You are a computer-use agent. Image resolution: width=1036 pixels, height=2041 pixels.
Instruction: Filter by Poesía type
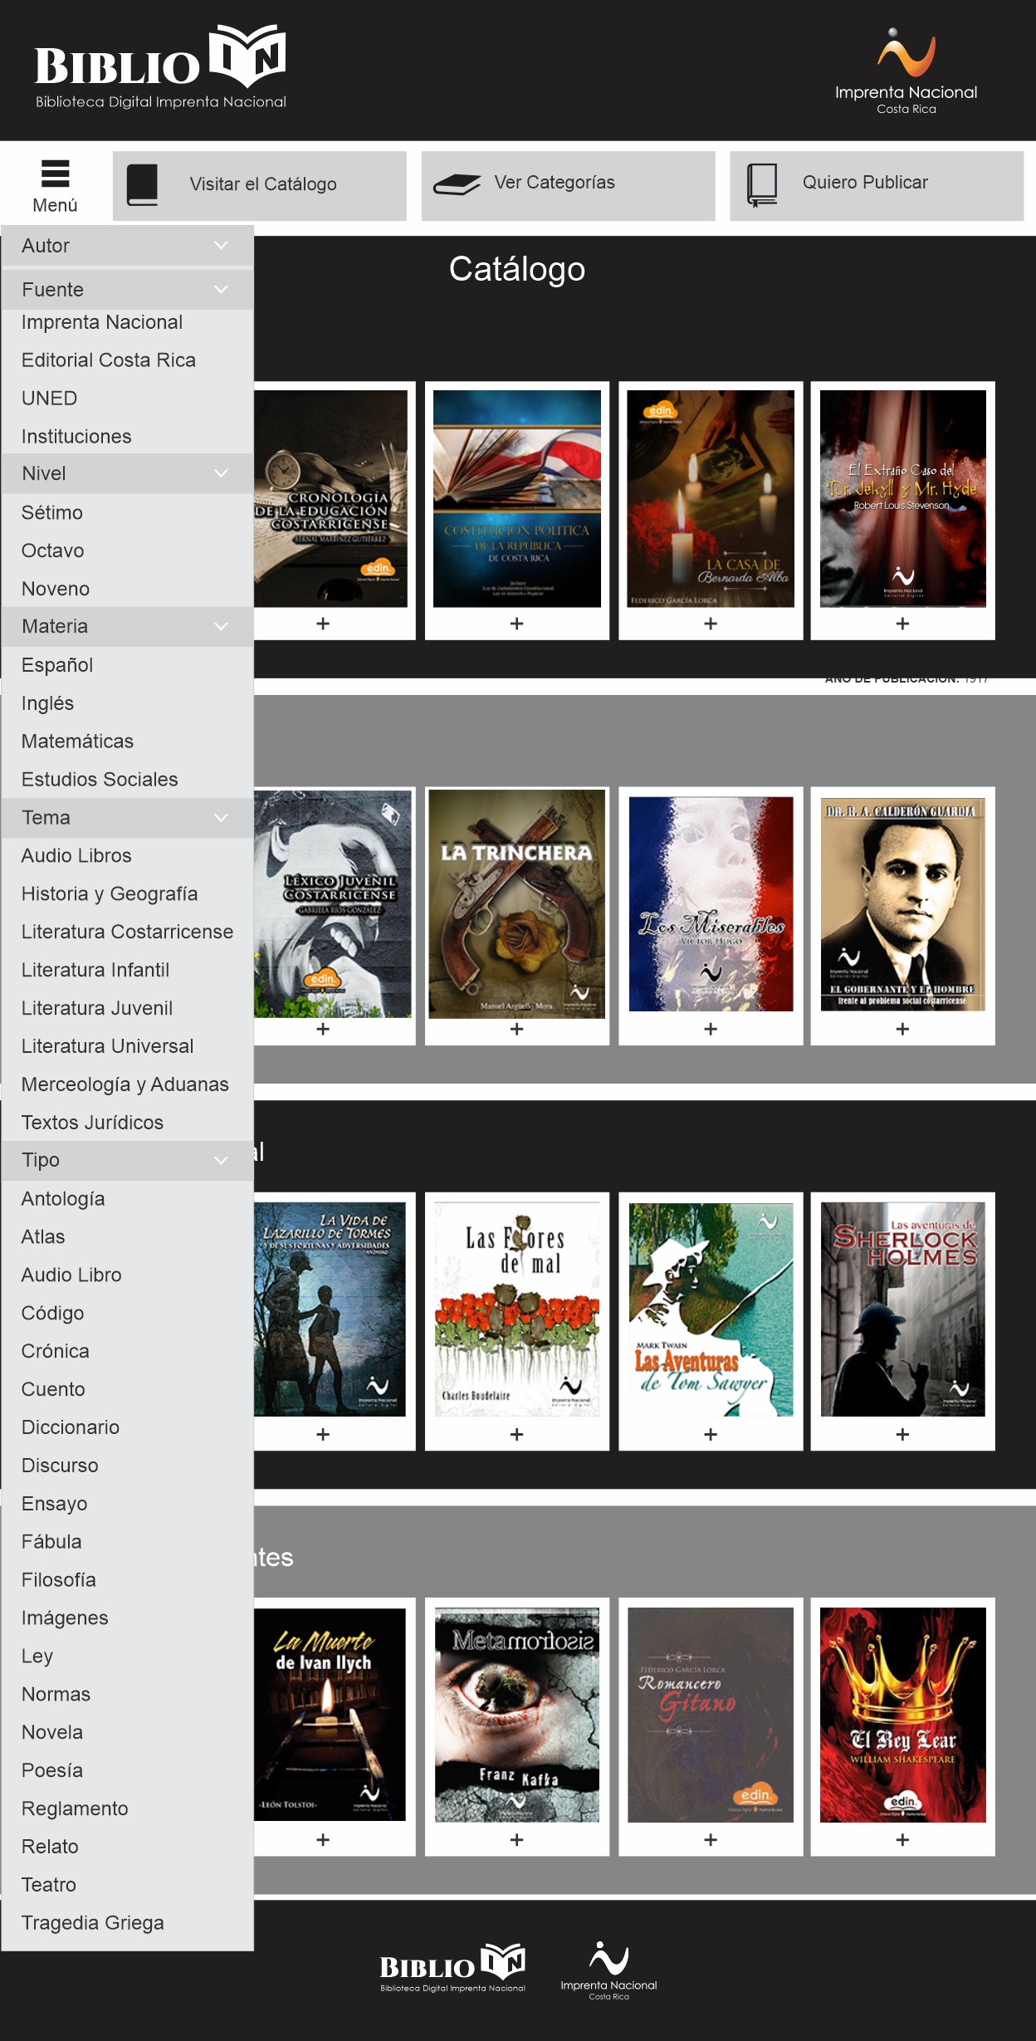pos(52,1770)
